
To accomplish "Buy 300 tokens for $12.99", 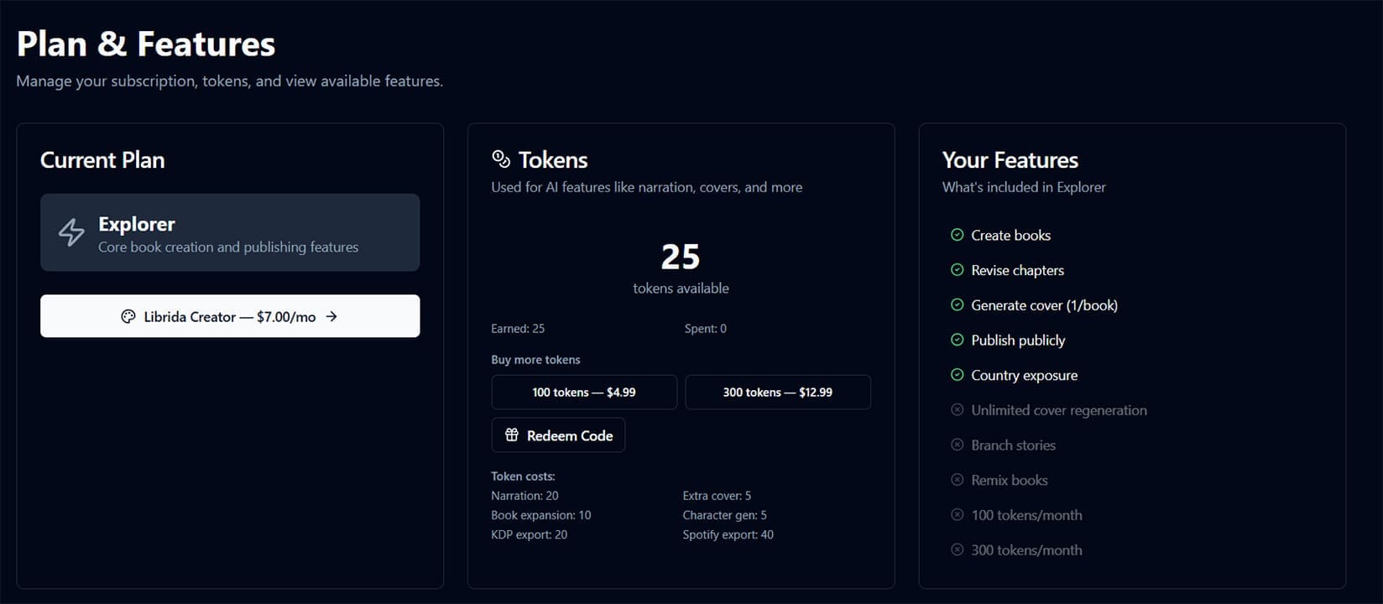I will point(778,392).
